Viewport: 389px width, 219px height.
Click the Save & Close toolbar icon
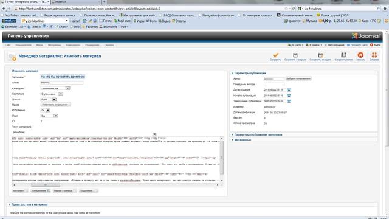click(x=295, y=55)
